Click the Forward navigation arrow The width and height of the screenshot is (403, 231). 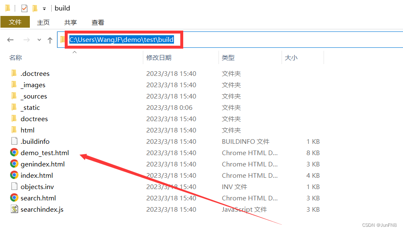(x=26, y=40)
